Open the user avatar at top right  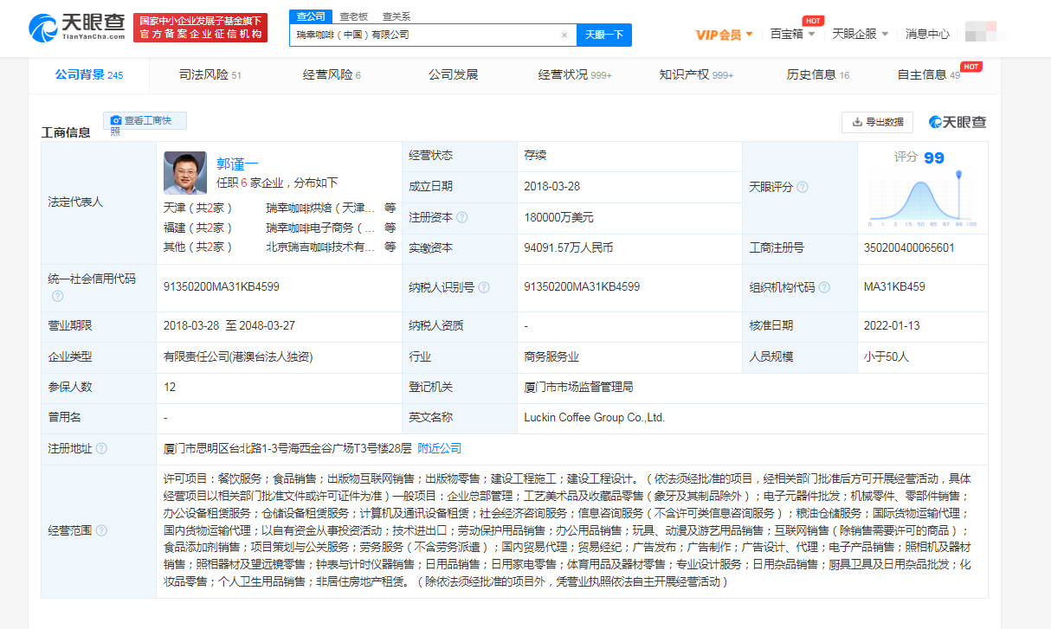tap(980, 34)
